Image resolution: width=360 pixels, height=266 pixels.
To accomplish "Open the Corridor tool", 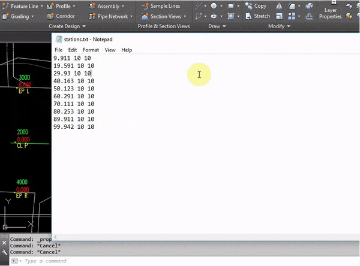I will click(x=61, y=16).
